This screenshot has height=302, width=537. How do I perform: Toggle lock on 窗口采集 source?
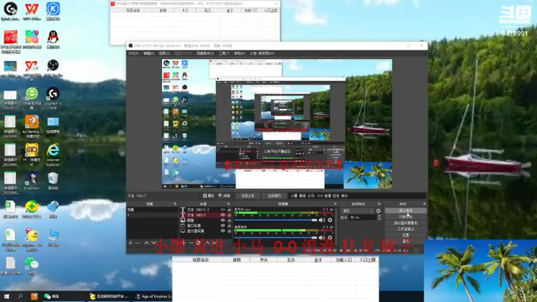click(x=229, y=225)
